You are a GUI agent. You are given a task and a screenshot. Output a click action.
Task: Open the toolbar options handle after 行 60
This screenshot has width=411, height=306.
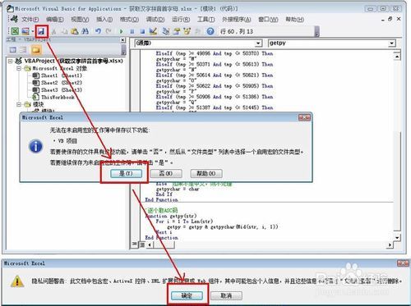click(x=317, y=31)
